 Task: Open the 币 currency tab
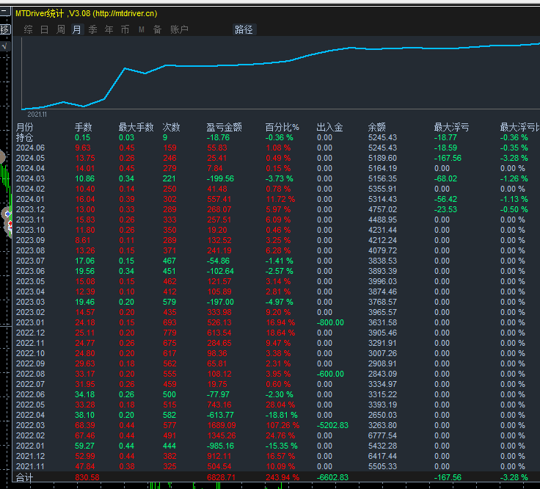click(x=125, y=29)
